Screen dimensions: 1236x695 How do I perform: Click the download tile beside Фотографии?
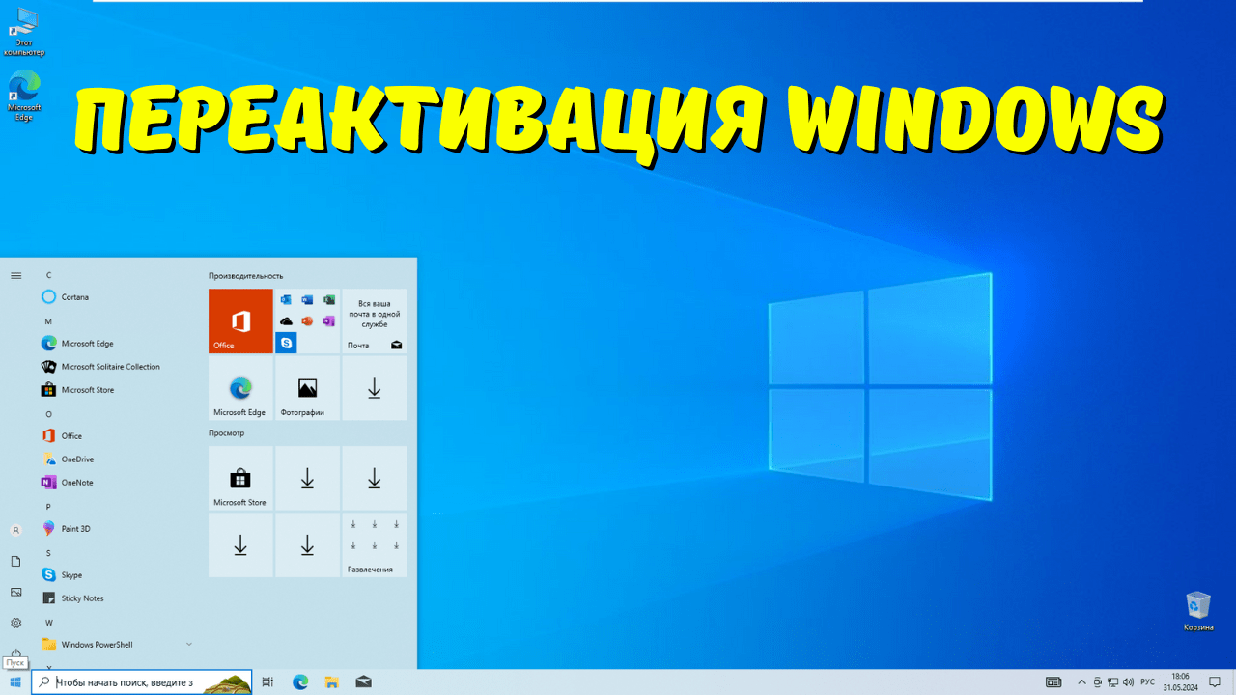(x=374, y=388)
